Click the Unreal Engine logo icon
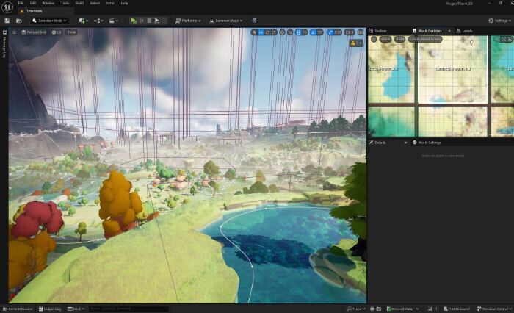 tap(7, 7)
